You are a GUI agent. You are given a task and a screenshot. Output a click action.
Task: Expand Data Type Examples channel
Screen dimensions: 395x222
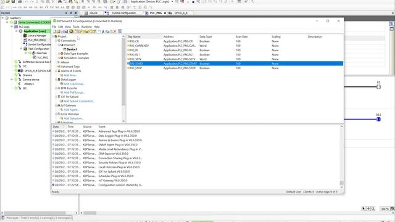tap(59, 54)
